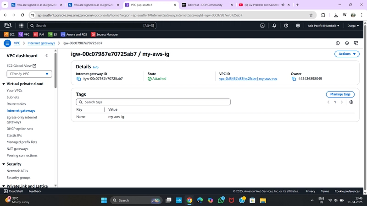Collapse the VPC dashboard sidebar
Image resolution: width=367 pixels, height=206 pixels.
coord(47,55)
